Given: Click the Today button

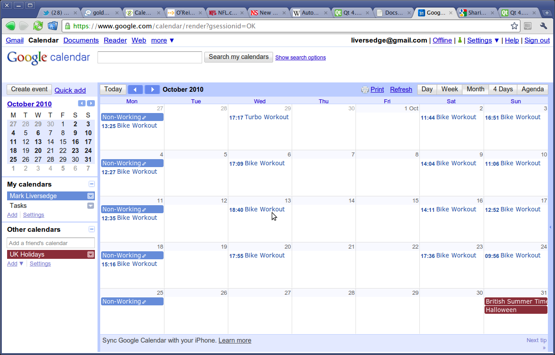Looking at the screenshot, I should coord(113,89).
